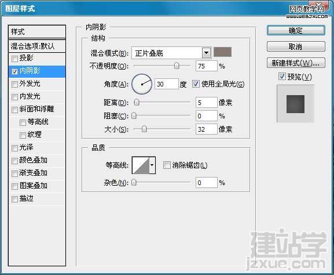
Task: Click the 大小 size value field
Action: coord(207,129)
